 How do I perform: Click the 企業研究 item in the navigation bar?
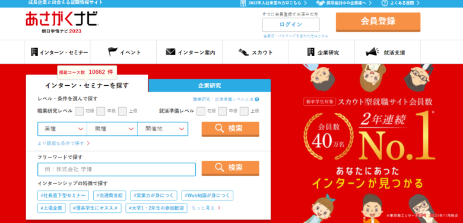pos(321,52)
